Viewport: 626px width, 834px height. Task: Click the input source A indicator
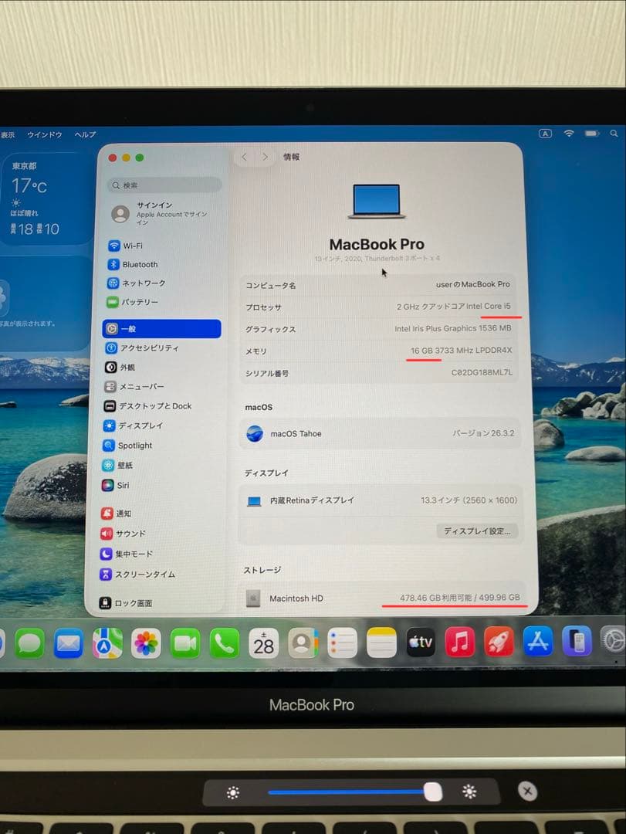[545, 134]
